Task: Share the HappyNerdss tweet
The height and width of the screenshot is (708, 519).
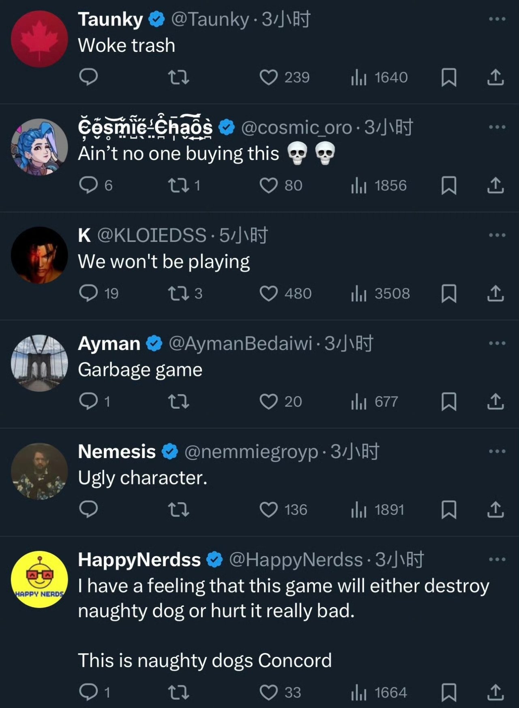Action: pos(495,692)
